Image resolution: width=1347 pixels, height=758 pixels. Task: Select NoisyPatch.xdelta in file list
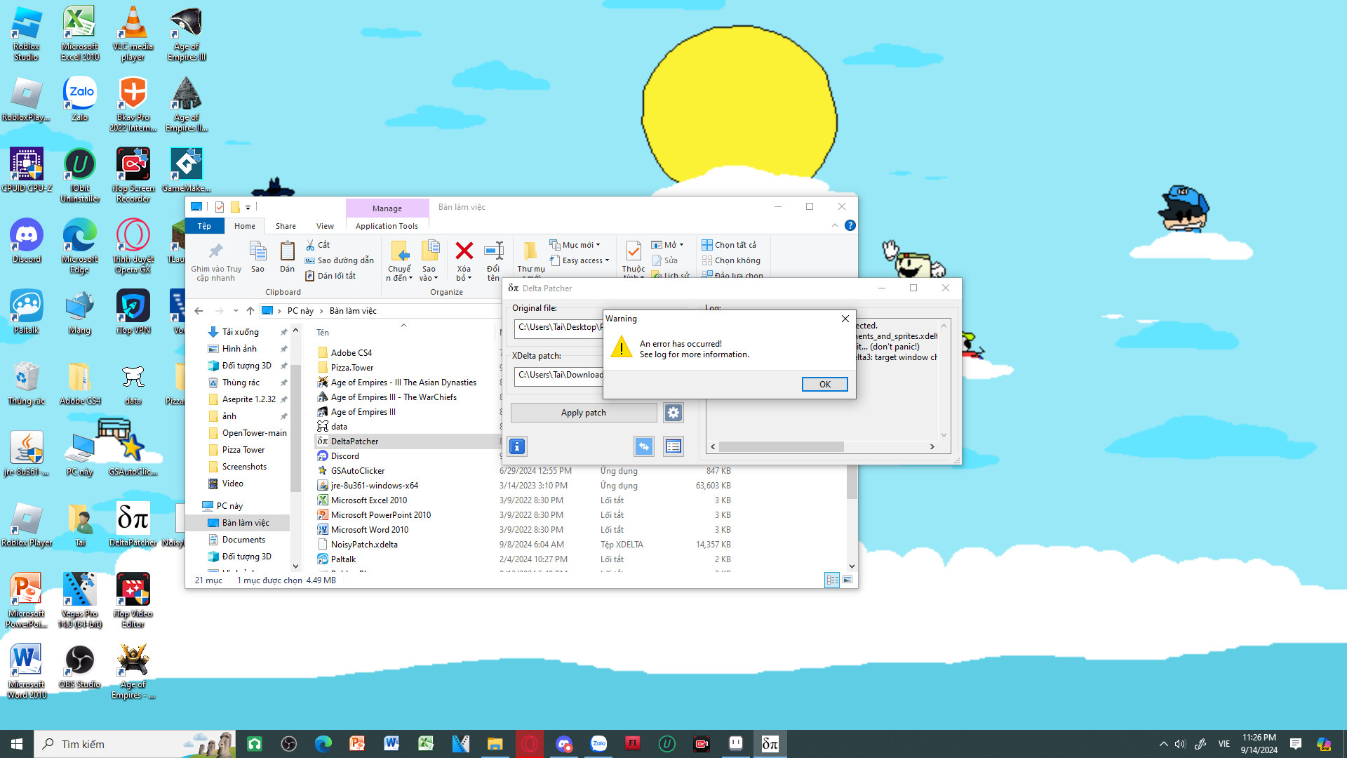pyautogui.click(x=364, y=545)
